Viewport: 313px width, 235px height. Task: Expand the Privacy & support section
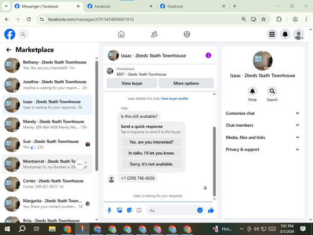pyautogui.click(x=262, y=149)
